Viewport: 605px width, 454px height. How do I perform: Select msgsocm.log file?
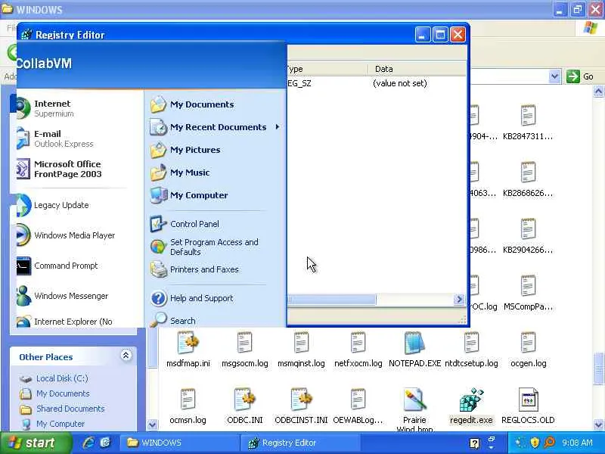(x=244, y=350)
